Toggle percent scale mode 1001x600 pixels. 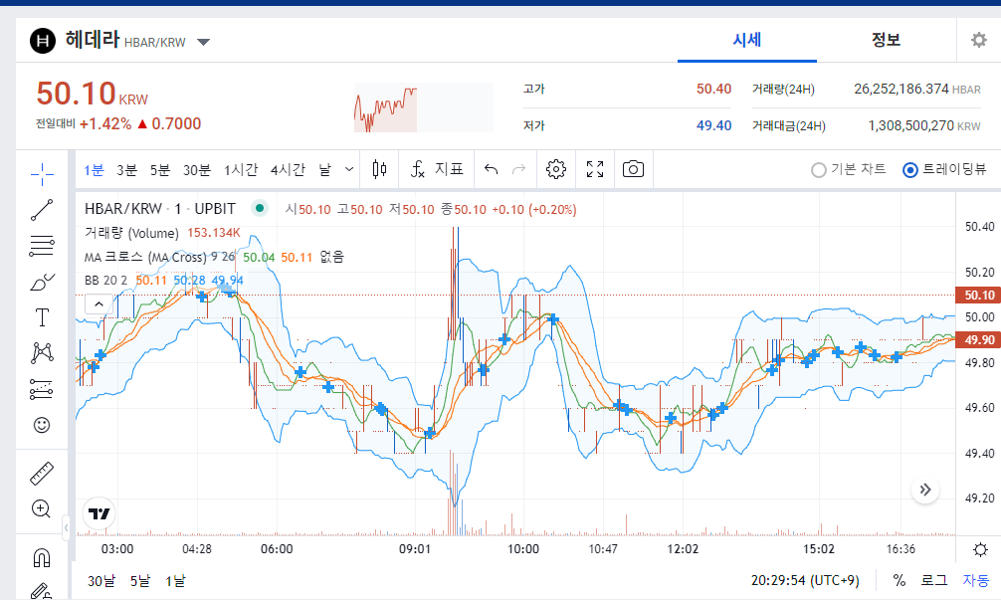(900, 580)
